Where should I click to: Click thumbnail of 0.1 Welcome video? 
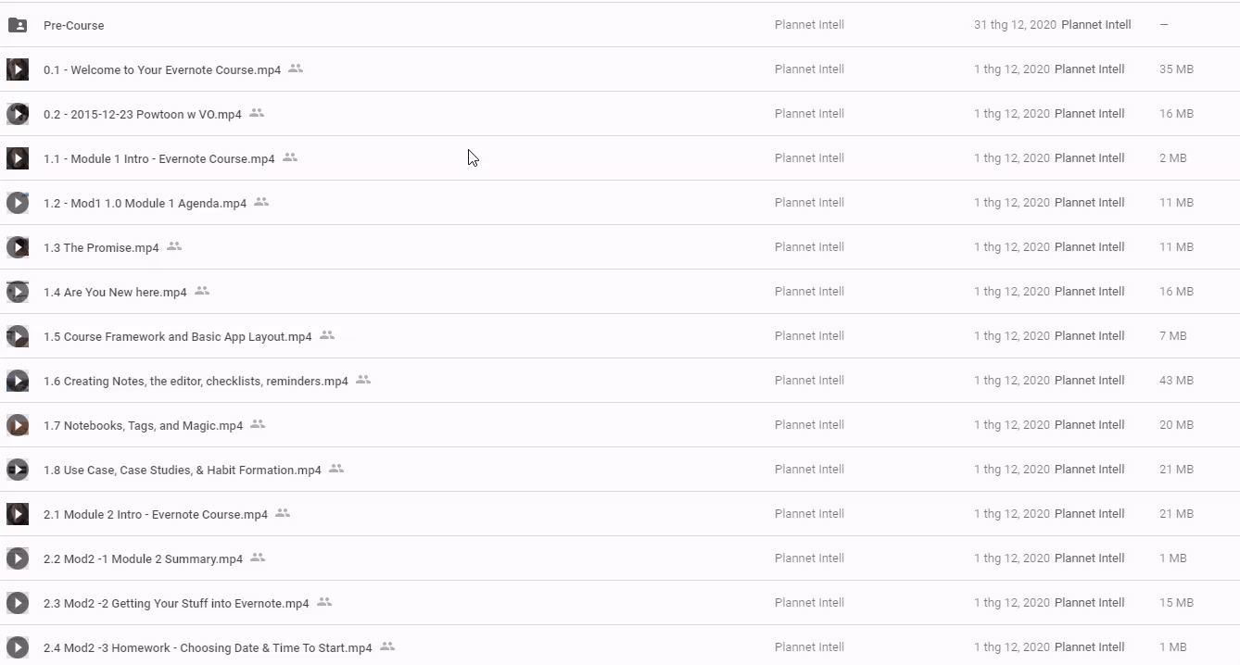18,69
